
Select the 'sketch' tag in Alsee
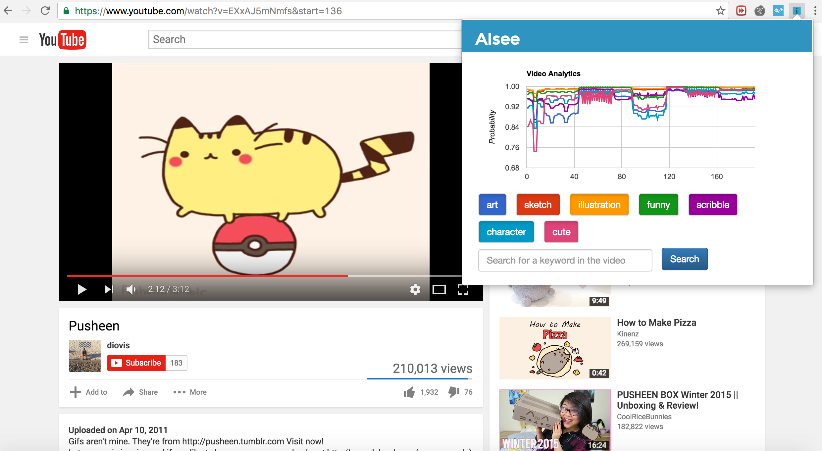538,205
